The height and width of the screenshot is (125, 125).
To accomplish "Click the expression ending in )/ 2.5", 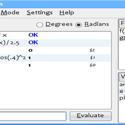I will coord(10,43).
